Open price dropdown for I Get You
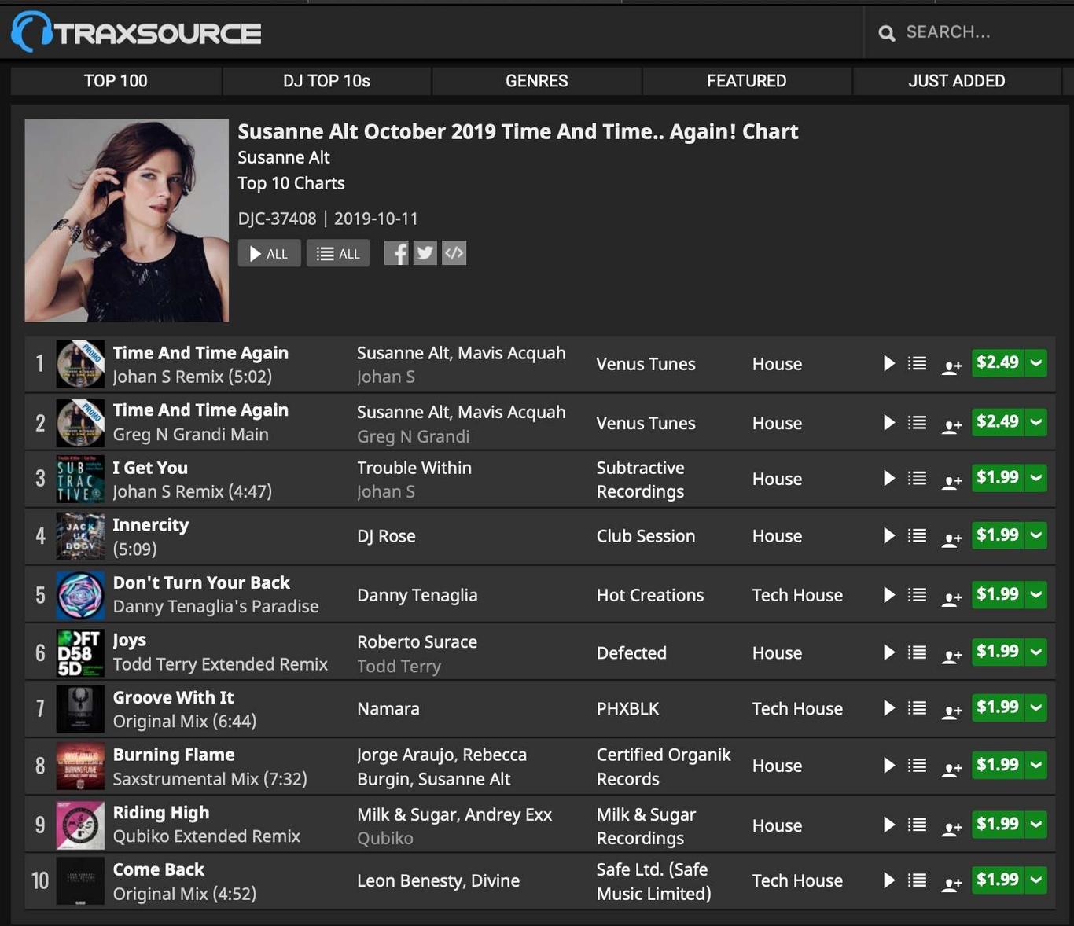 click(1036, 477)
